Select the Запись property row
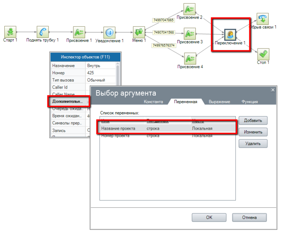This screenshot has height=233, width=287. (70, 130)
